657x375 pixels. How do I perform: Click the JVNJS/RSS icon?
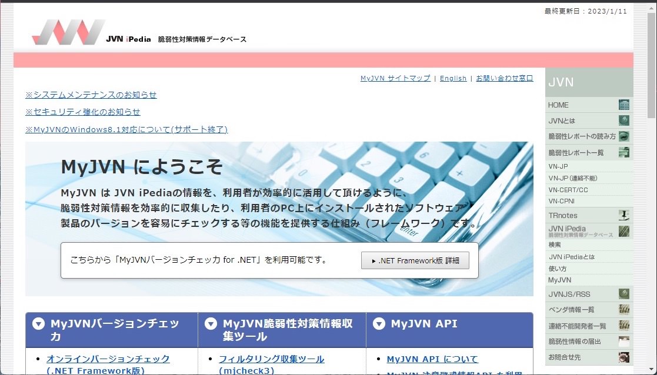624,294
